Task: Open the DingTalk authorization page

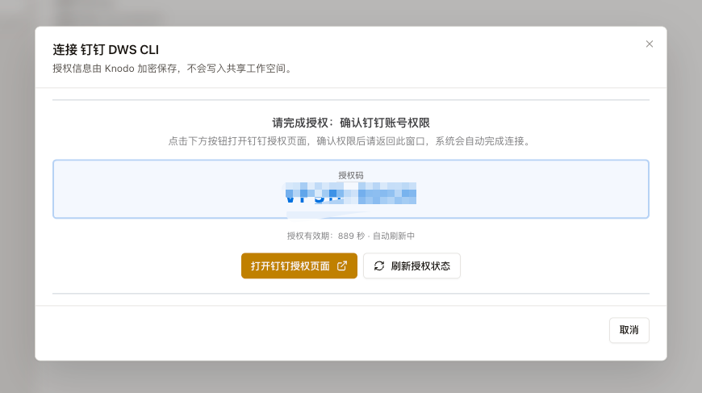Action: pyautogui.click(x=299, y=265)
